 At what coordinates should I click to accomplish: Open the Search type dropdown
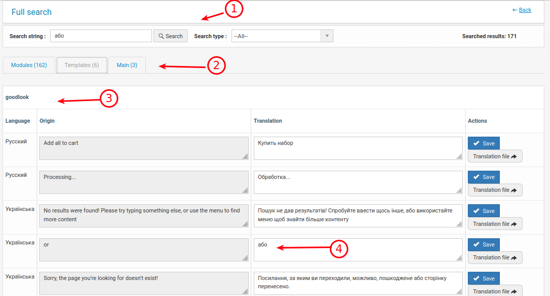[x=282, y=36]
